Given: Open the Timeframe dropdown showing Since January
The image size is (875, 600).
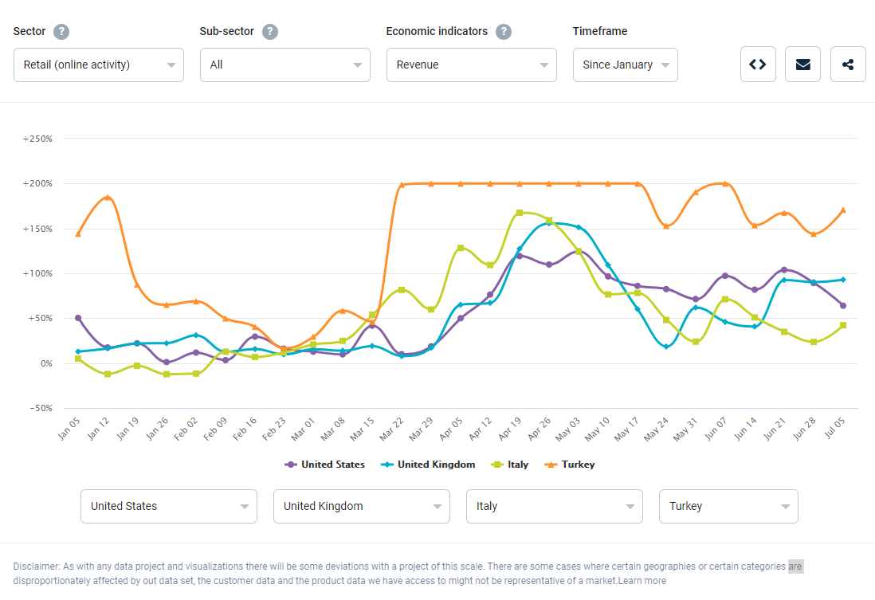Looking at the screenshot, I should [x=625, y=65].
